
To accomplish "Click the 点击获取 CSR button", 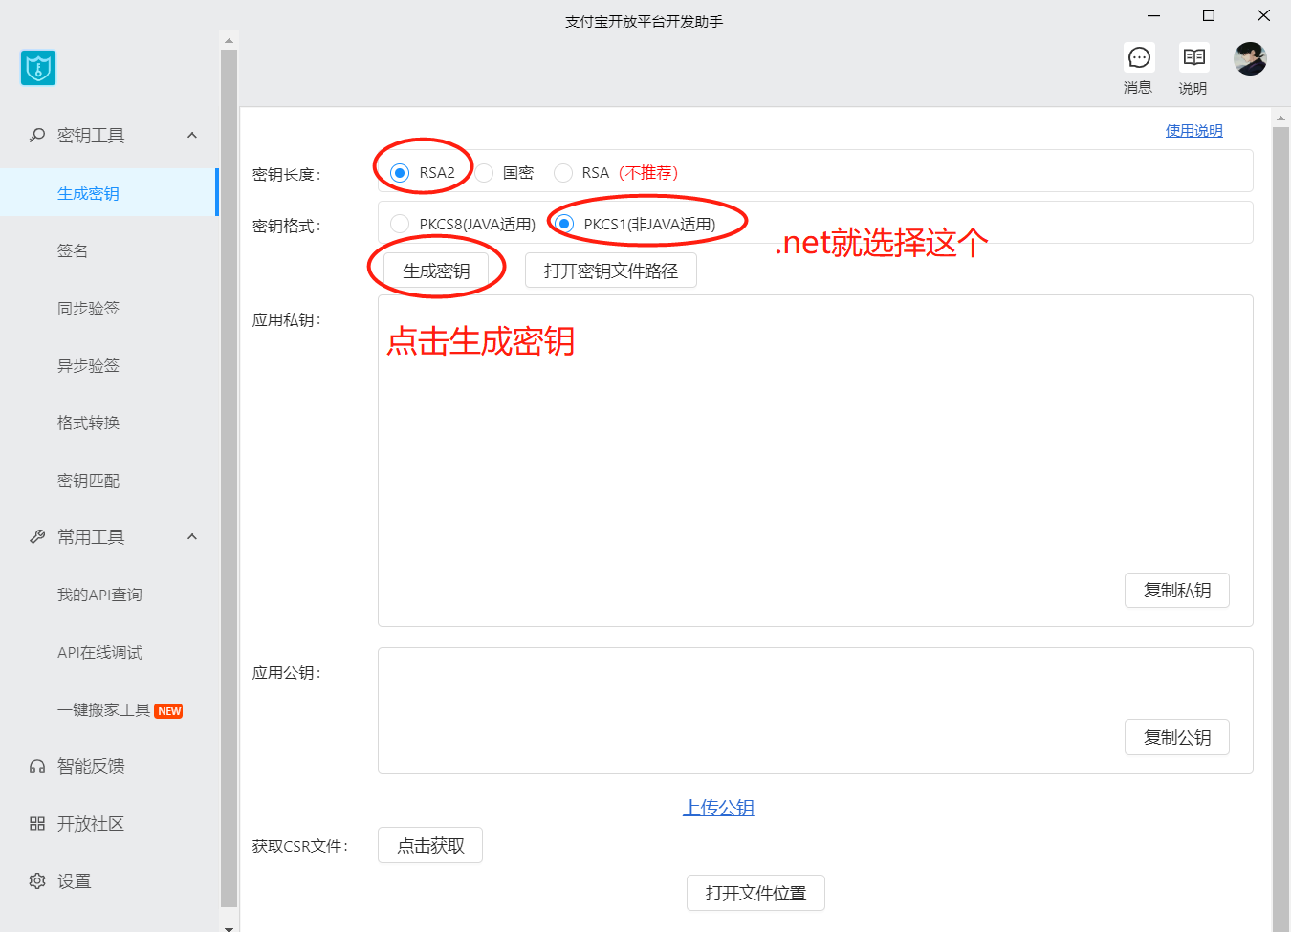I will point(430,845).
